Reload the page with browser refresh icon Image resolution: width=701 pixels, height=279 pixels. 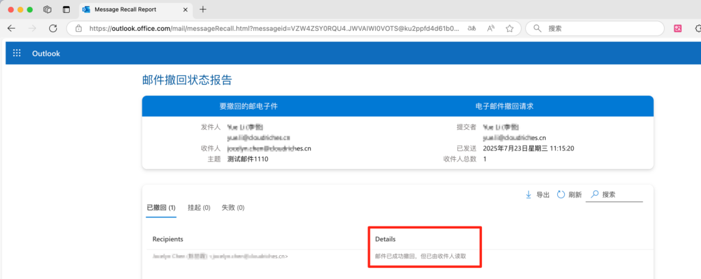tap(53, 29)
